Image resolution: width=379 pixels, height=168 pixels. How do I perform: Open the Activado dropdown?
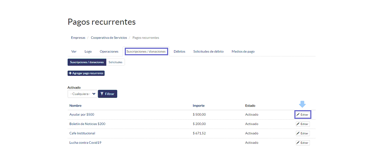click(x=82, y=94)
